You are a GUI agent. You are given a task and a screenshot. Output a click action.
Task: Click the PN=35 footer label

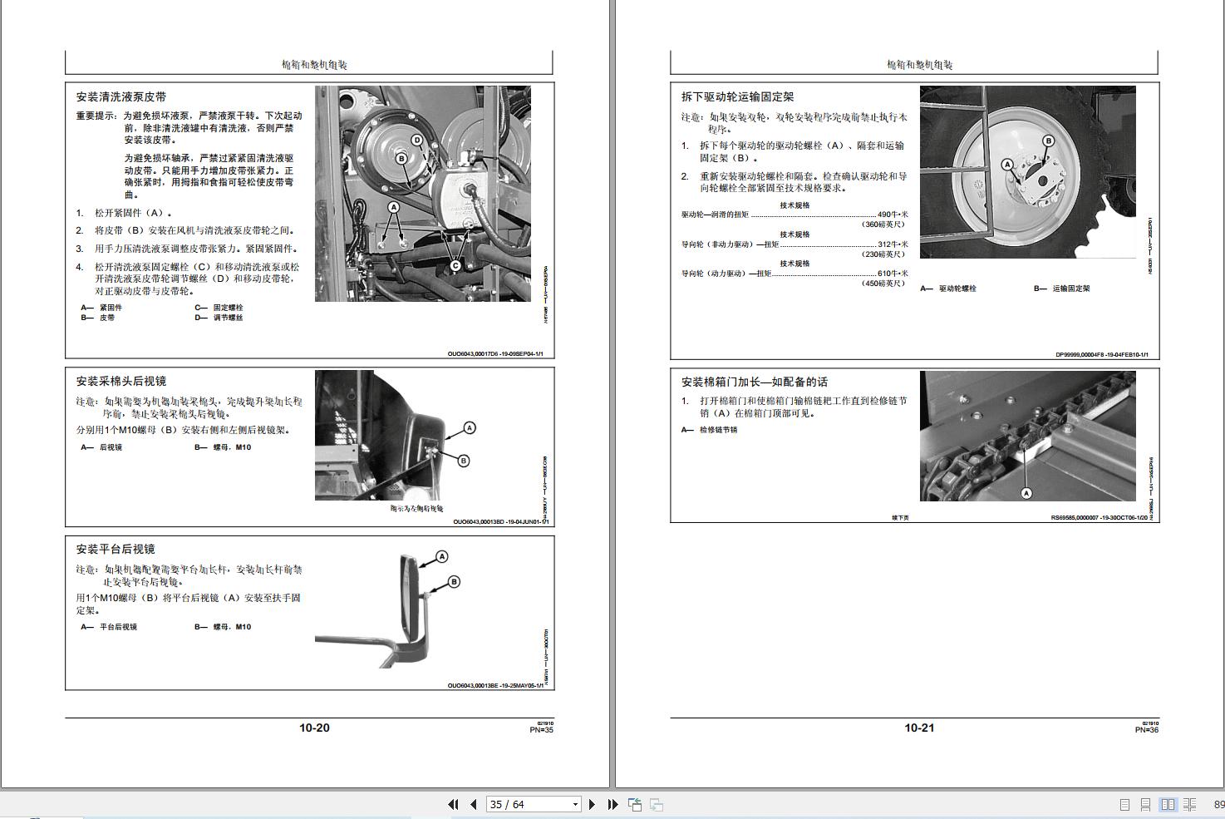coord(541,730)
